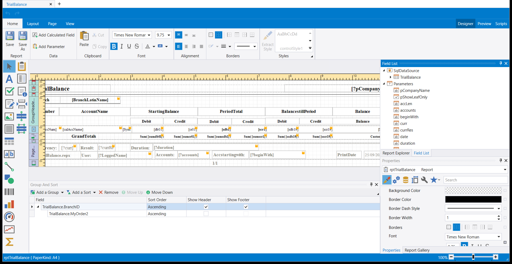Click Add Calculated Field button
Viewport: 512px width, 264px height.
click(53, 35)
